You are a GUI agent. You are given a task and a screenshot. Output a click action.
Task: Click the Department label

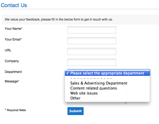tap(13, 72)
